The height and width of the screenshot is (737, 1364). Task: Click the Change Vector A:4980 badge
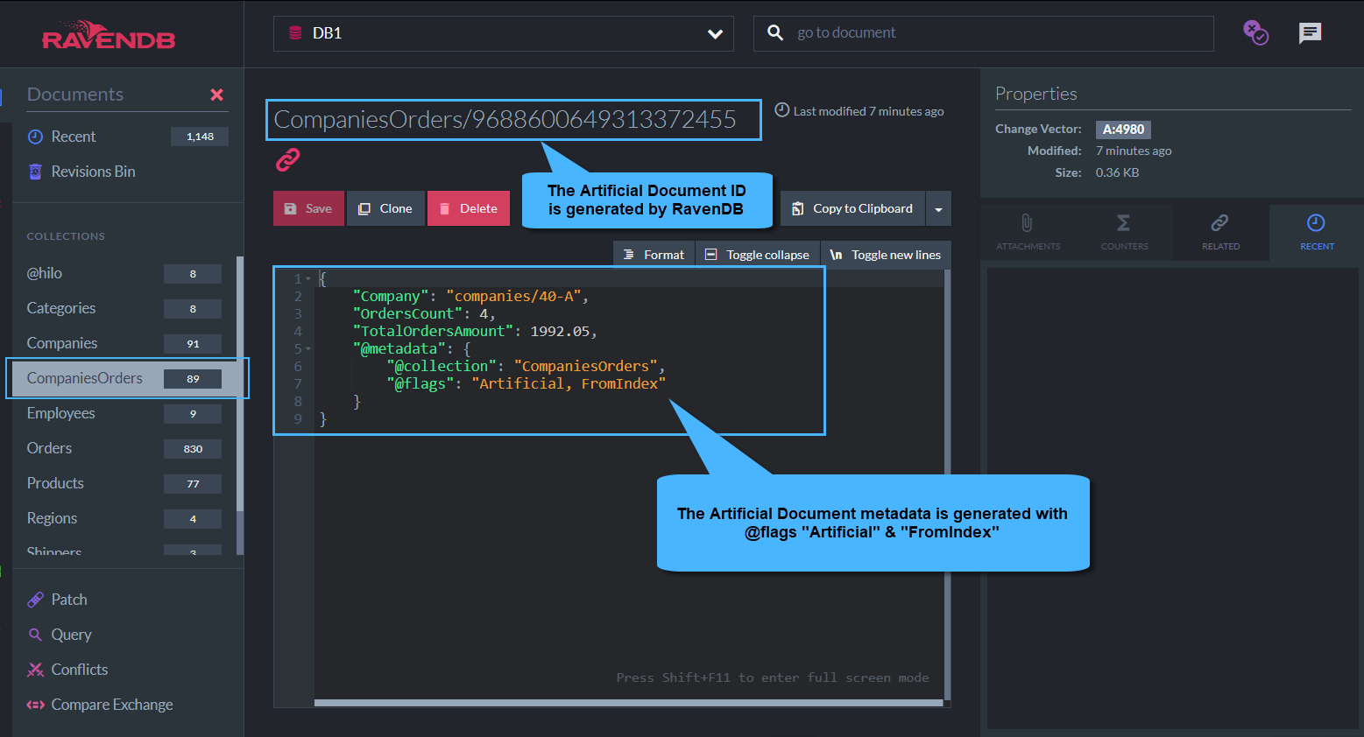pyautogui.click(x=1123, y=130)
